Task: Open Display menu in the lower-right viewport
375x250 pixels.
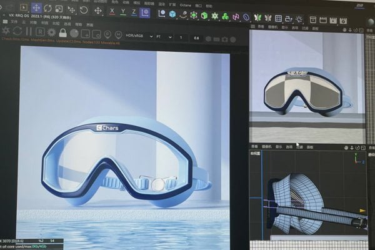Action: tap(278, 147)
